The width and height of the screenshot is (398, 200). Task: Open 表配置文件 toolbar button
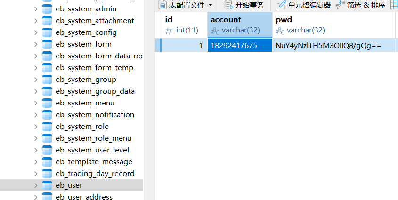pos(185,5)
